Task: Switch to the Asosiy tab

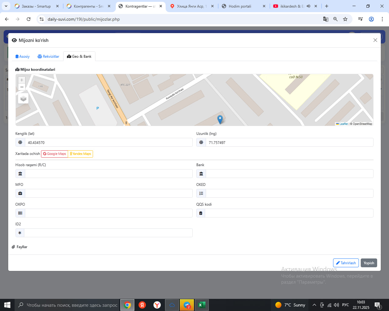Action: (x=22, y=56)
